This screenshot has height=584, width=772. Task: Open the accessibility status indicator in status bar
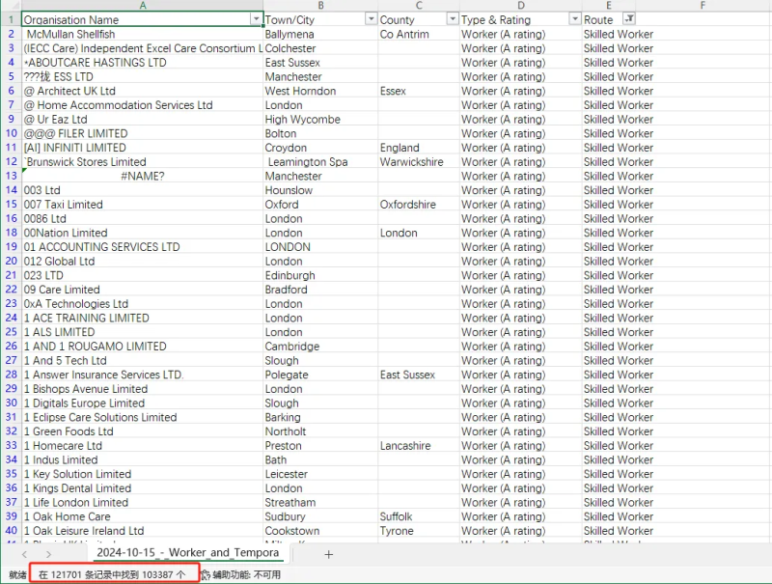(x=240, y=574)
